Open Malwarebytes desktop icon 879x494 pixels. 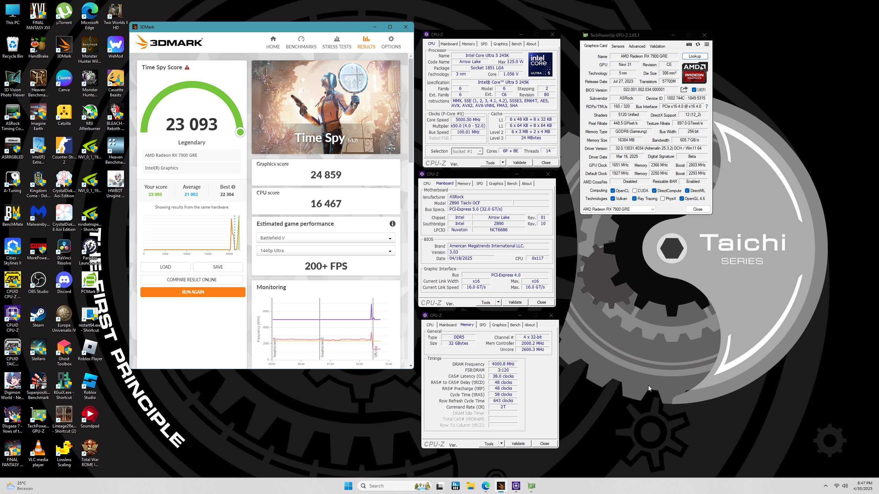coord(38,216)
